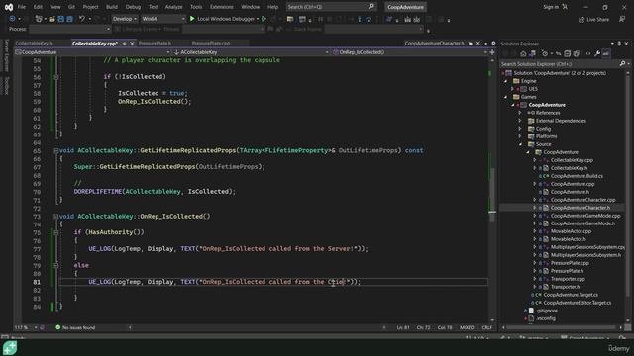Click the Solution Explorer horizontal scrollbar
The width and height of the screenshot is (634, 356).
(563, 327)
